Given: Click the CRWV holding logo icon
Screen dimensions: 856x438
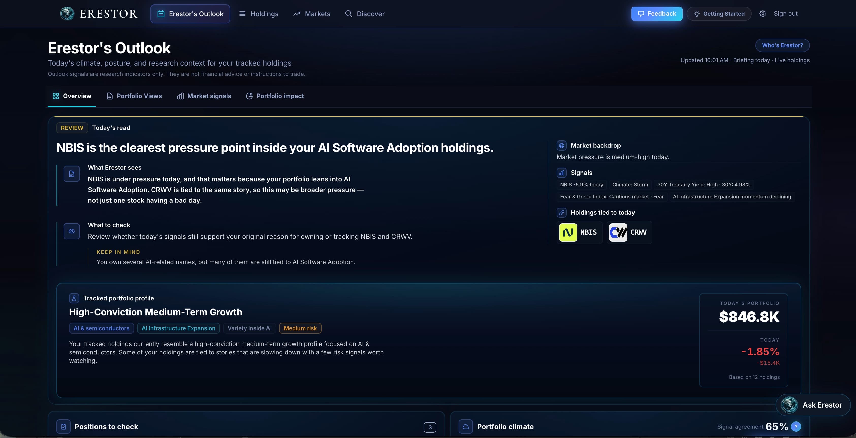Looking at the screenshot, I should [x=618, y=232].
